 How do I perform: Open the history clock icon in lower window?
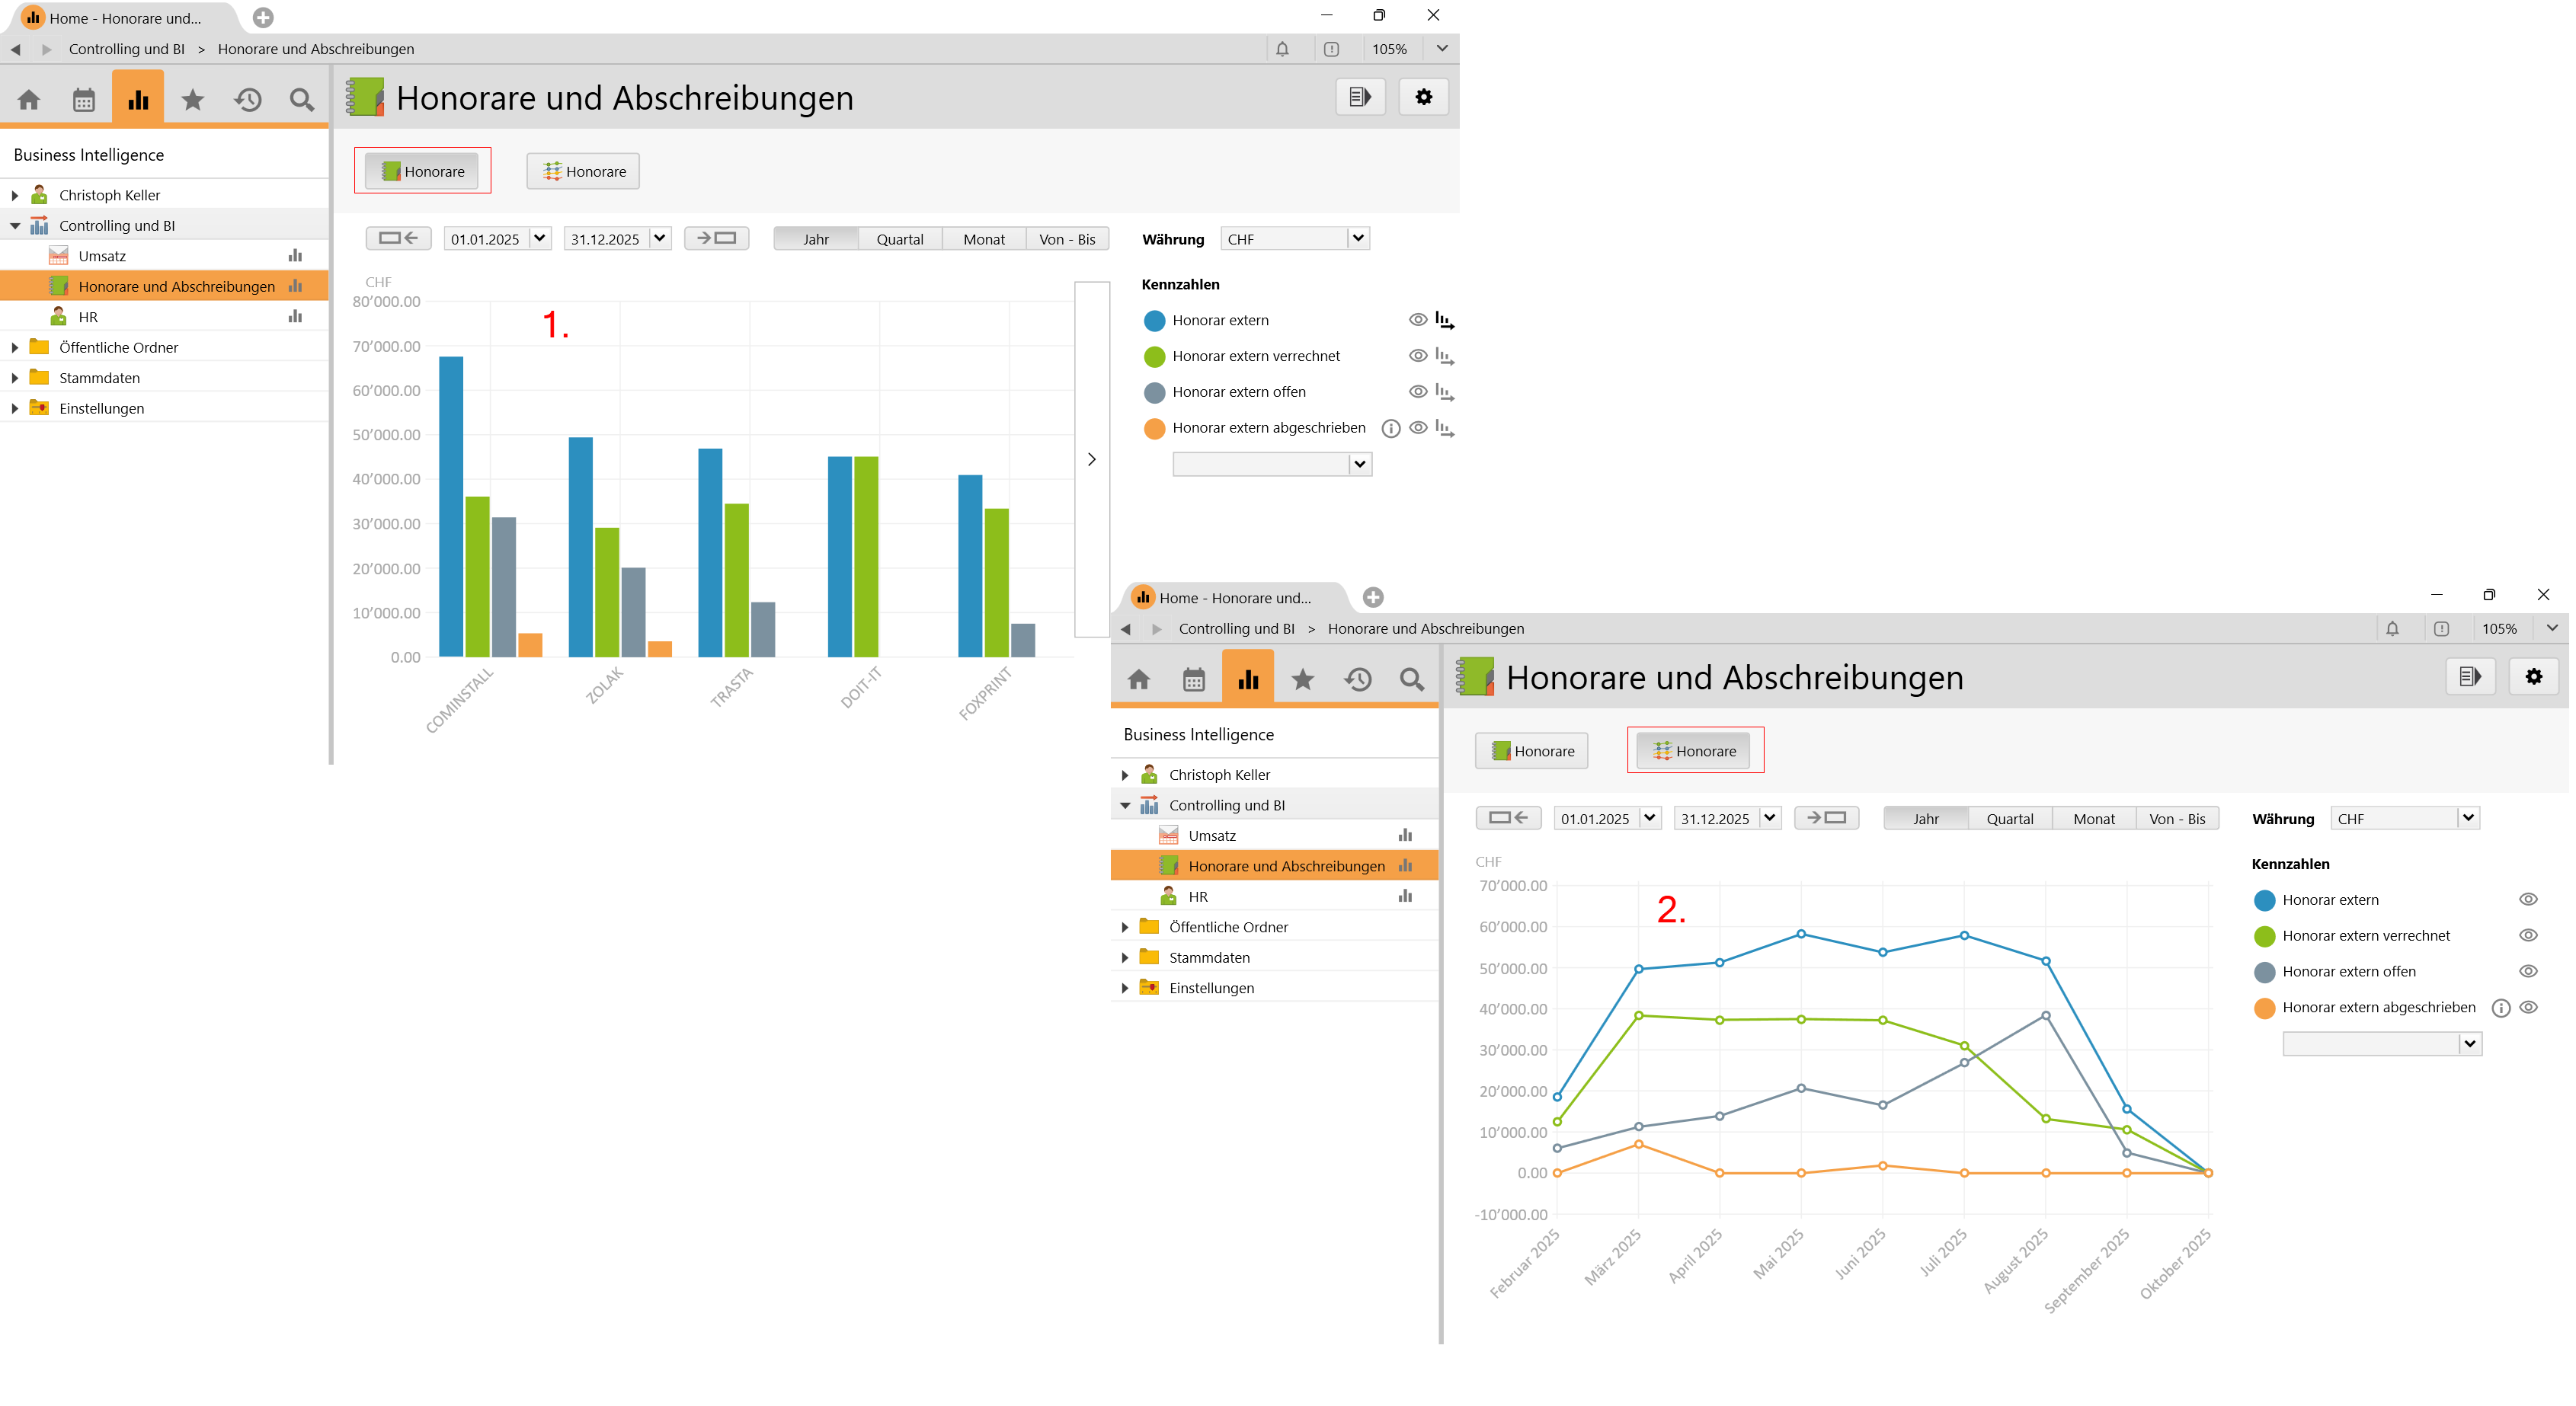(x=1357, y=679)
